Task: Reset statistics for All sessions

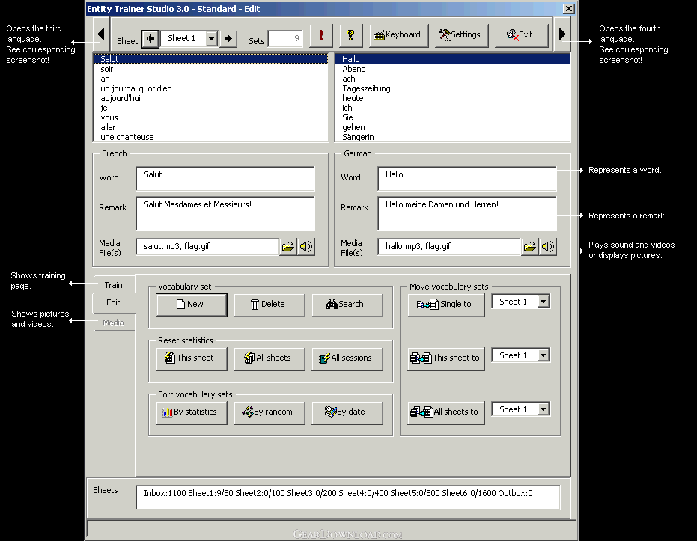Action: click(x=347, y=358)
